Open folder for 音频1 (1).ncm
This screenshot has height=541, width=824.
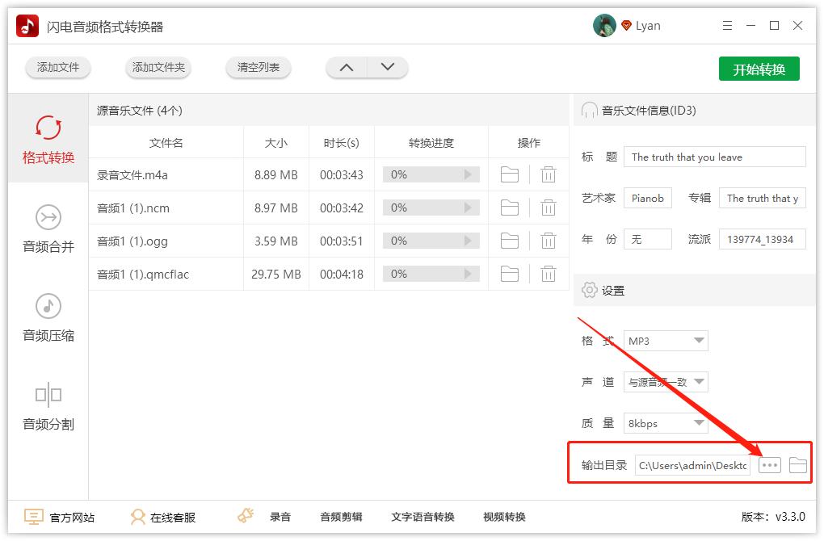point(509,208)
